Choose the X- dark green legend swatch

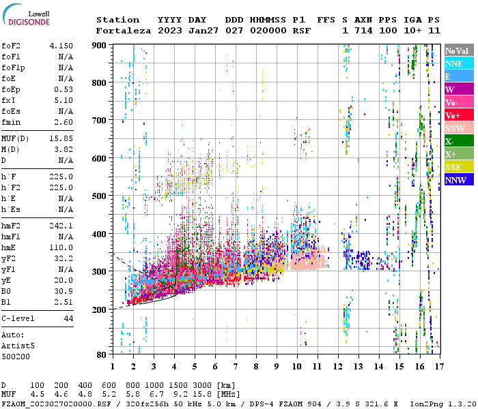pyautogui.click(x=458, y=142)
